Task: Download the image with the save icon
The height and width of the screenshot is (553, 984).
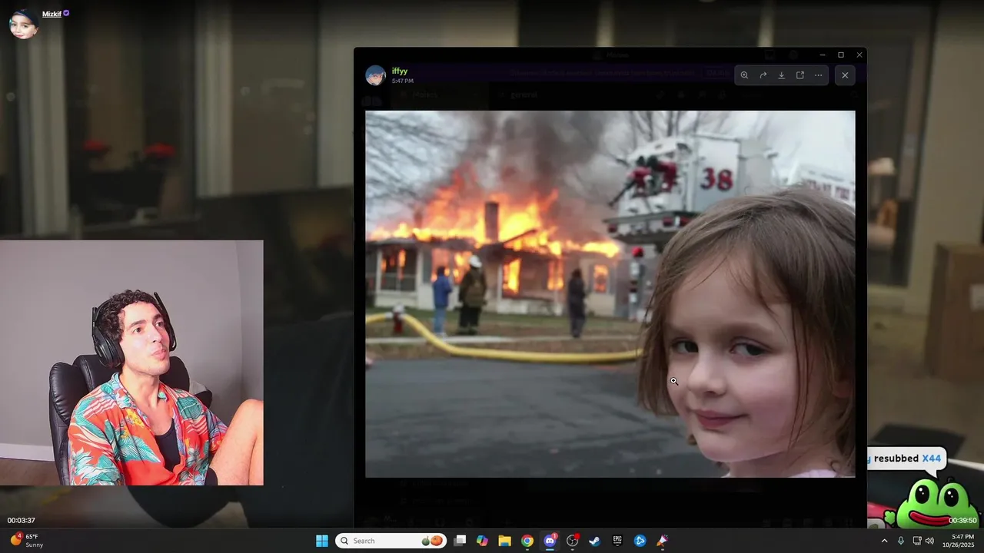Action: coord(781,75)
